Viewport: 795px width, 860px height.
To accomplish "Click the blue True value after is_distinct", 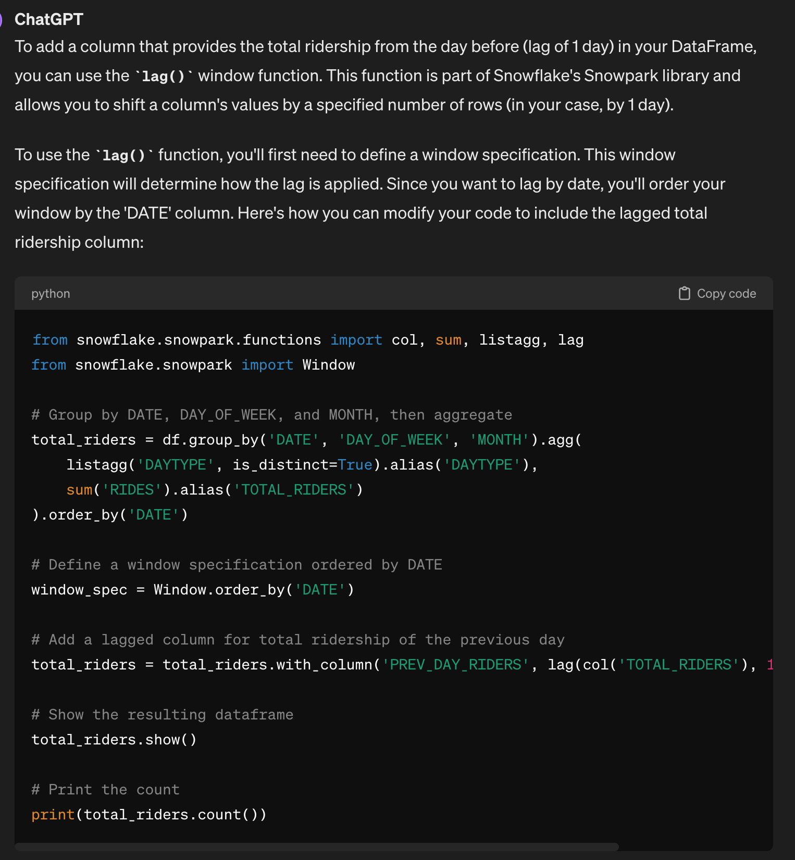I will click(x=355, y=465).
